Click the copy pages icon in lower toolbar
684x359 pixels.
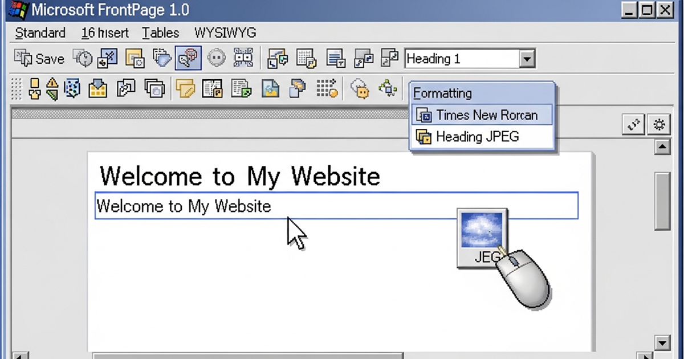pyautogui.click(x=154, y=88)
